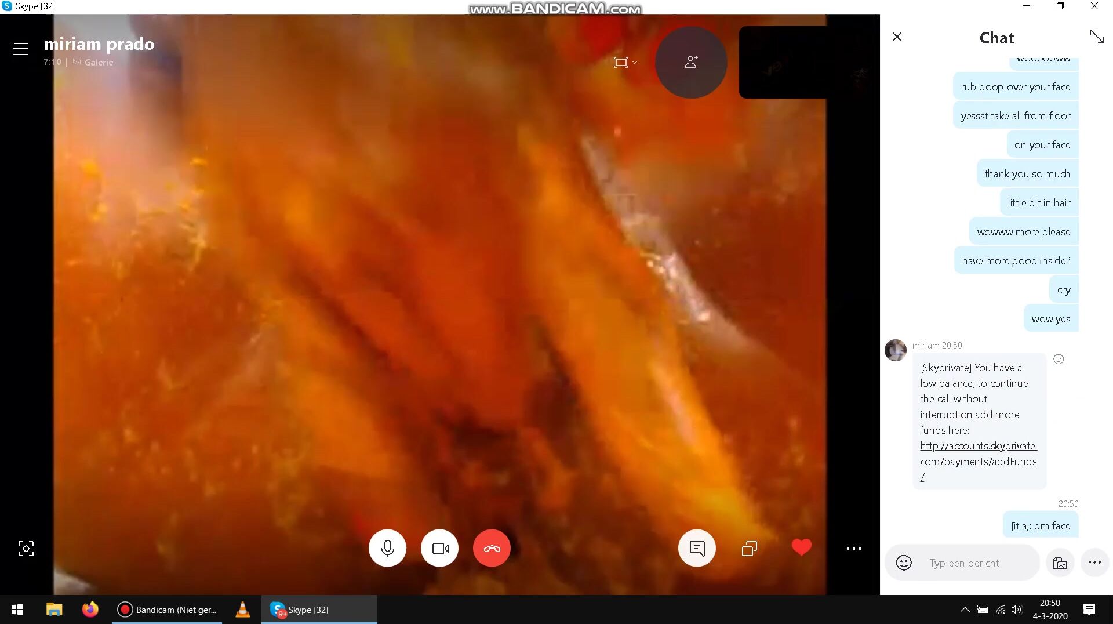The height and width of the screenshot is (624, 1113).
Task: Open the emoji picker in message box
Action: tap(904, 563)
